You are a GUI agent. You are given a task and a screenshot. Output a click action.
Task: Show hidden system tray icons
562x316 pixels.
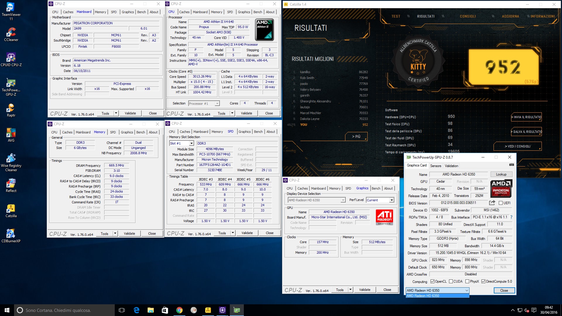[513, 310]
